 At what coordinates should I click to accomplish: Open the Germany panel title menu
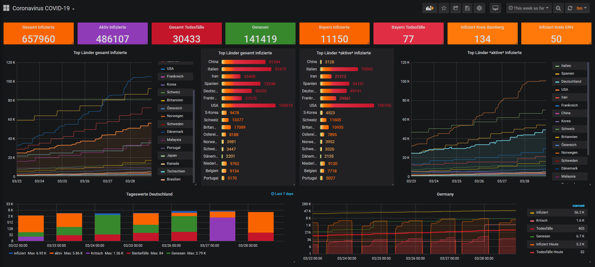pos(445,194)
